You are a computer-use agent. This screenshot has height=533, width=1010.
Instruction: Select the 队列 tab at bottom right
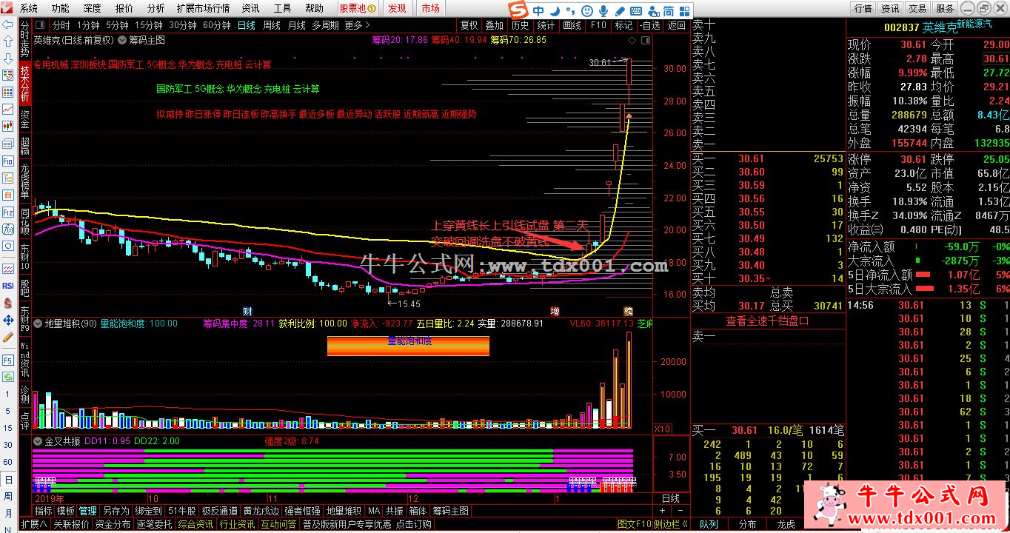pos(708,524)
